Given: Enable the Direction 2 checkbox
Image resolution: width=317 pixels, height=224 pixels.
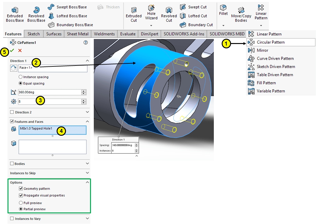Looking at the screenshot, I should 12,112.
